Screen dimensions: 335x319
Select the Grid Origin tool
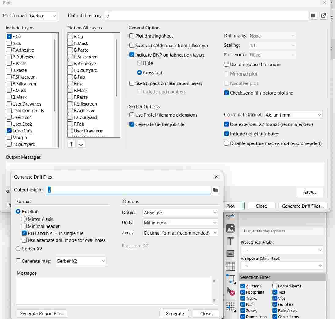(x=231, y=307)
